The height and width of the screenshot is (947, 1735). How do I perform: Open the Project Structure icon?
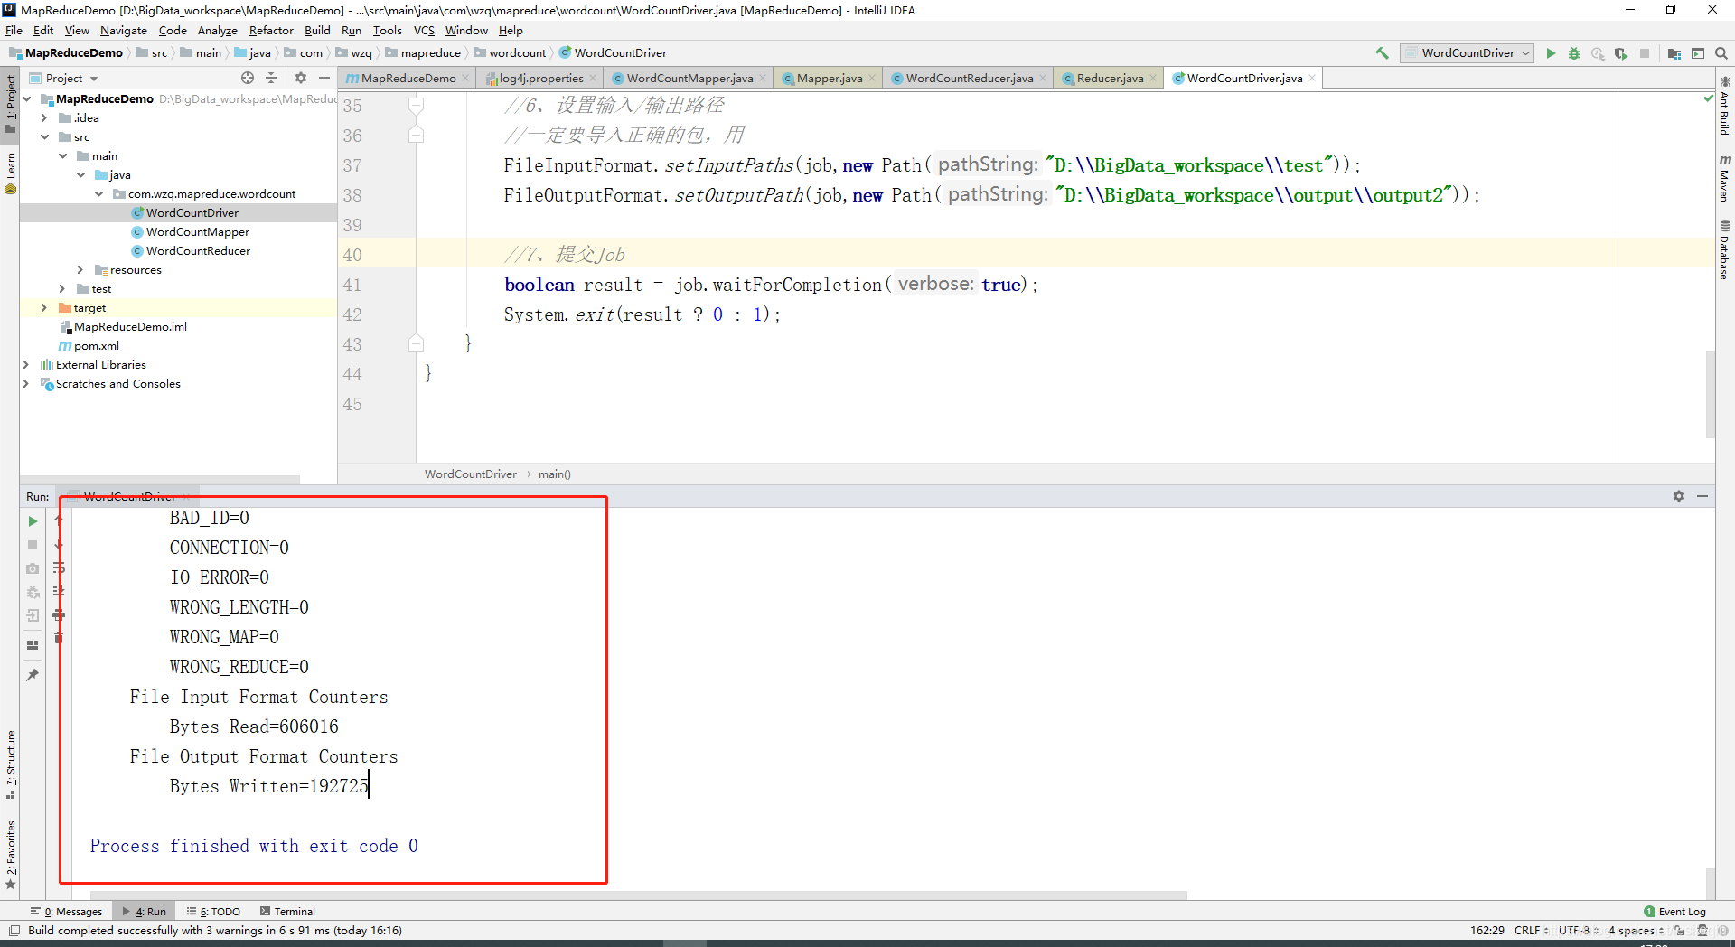pos(1674,53)
